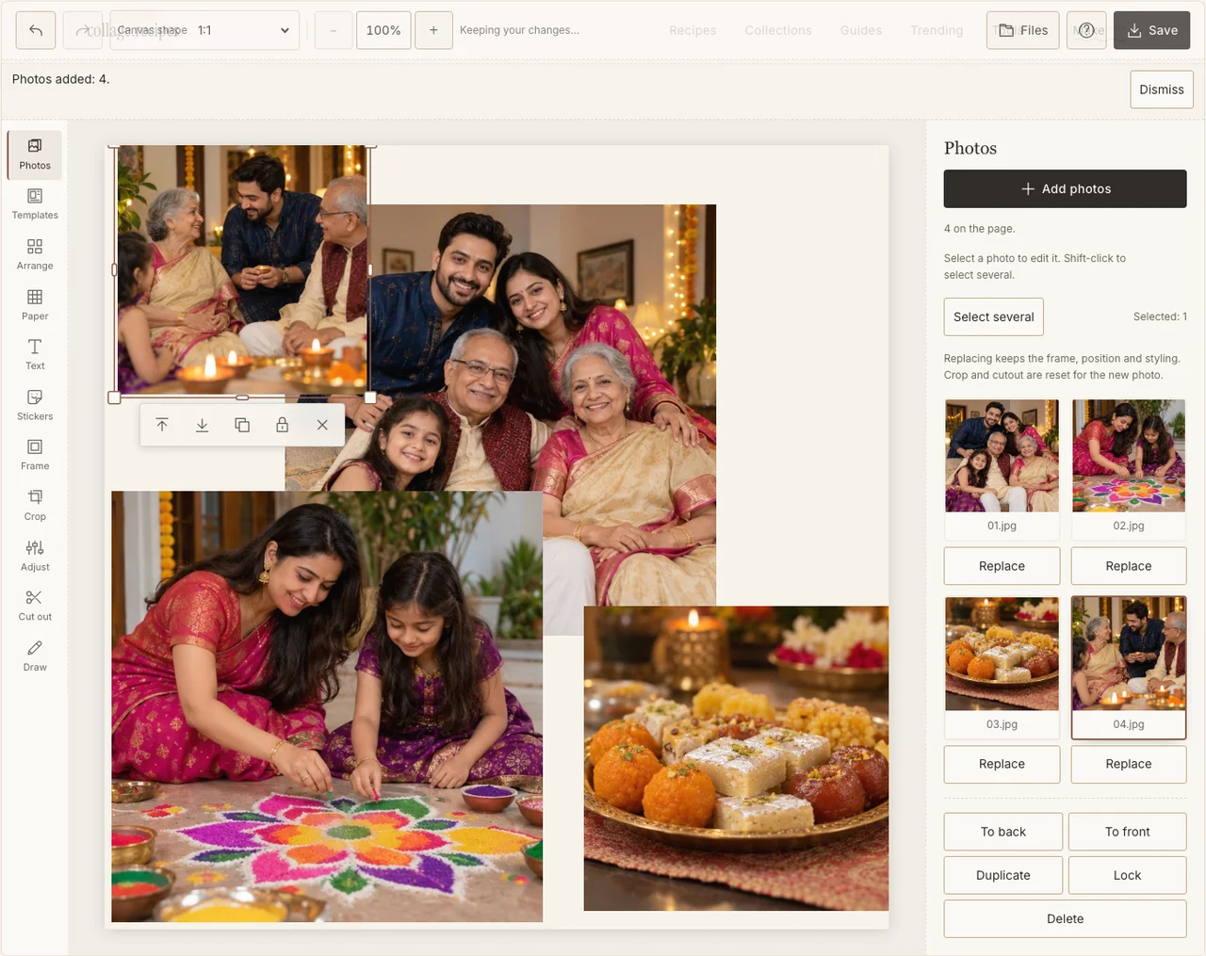Image resolution: width=1206 pixels, height=956 pixels.
Task: Click the Duplicate panel button
Action: (x=1003, y=875)
